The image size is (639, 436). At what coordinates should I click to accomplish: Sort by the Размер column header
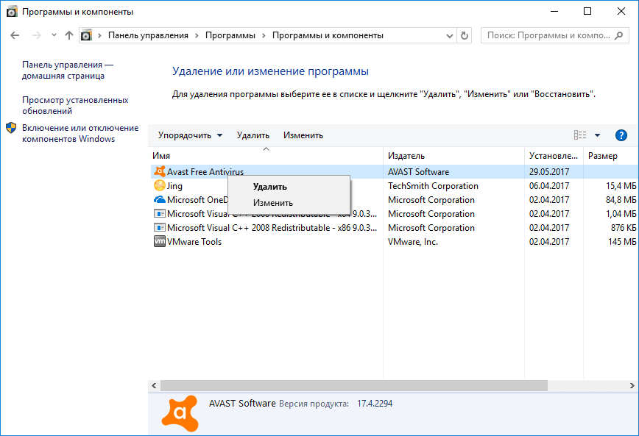tap(611, 156)
